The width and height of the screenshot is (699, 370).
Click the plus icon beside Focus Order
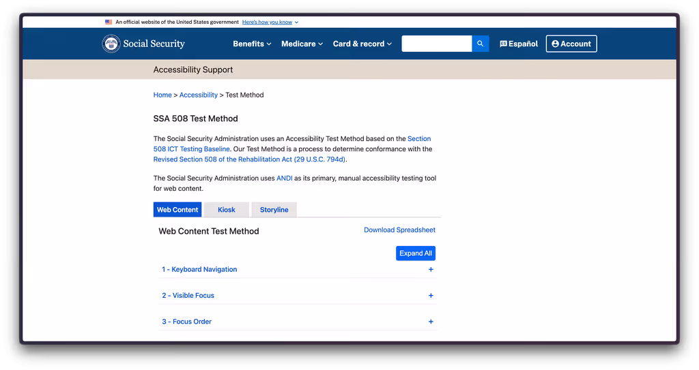click(431, 322)
